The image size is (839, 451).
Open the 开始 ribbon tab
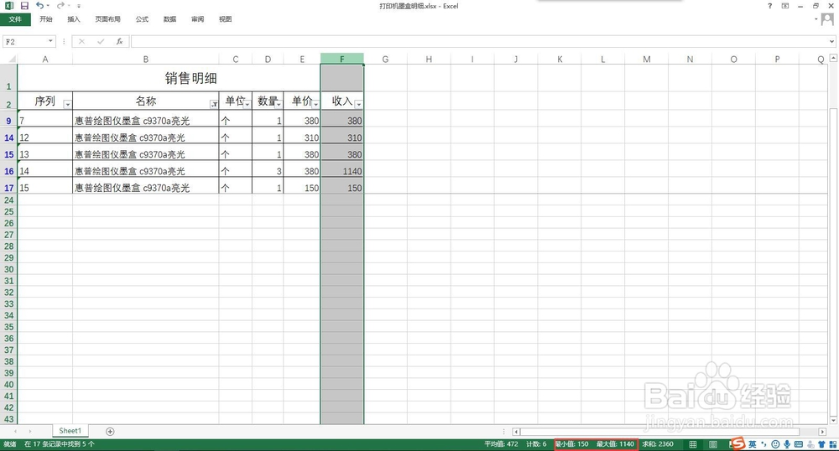click(46, 19)
